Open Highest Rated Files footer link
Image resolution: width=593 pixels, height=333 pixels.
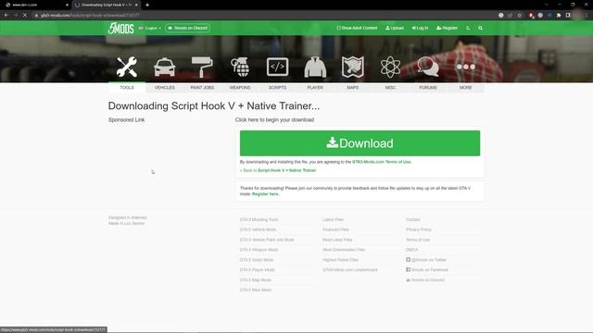(x=340, y=260)
